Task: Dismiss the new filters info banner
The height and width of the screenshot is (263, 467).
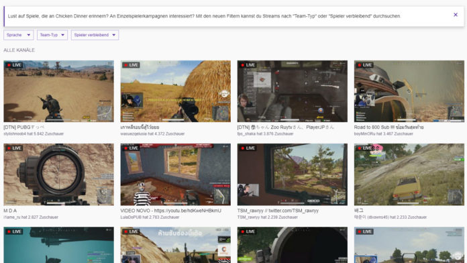Action: point(456,15)
